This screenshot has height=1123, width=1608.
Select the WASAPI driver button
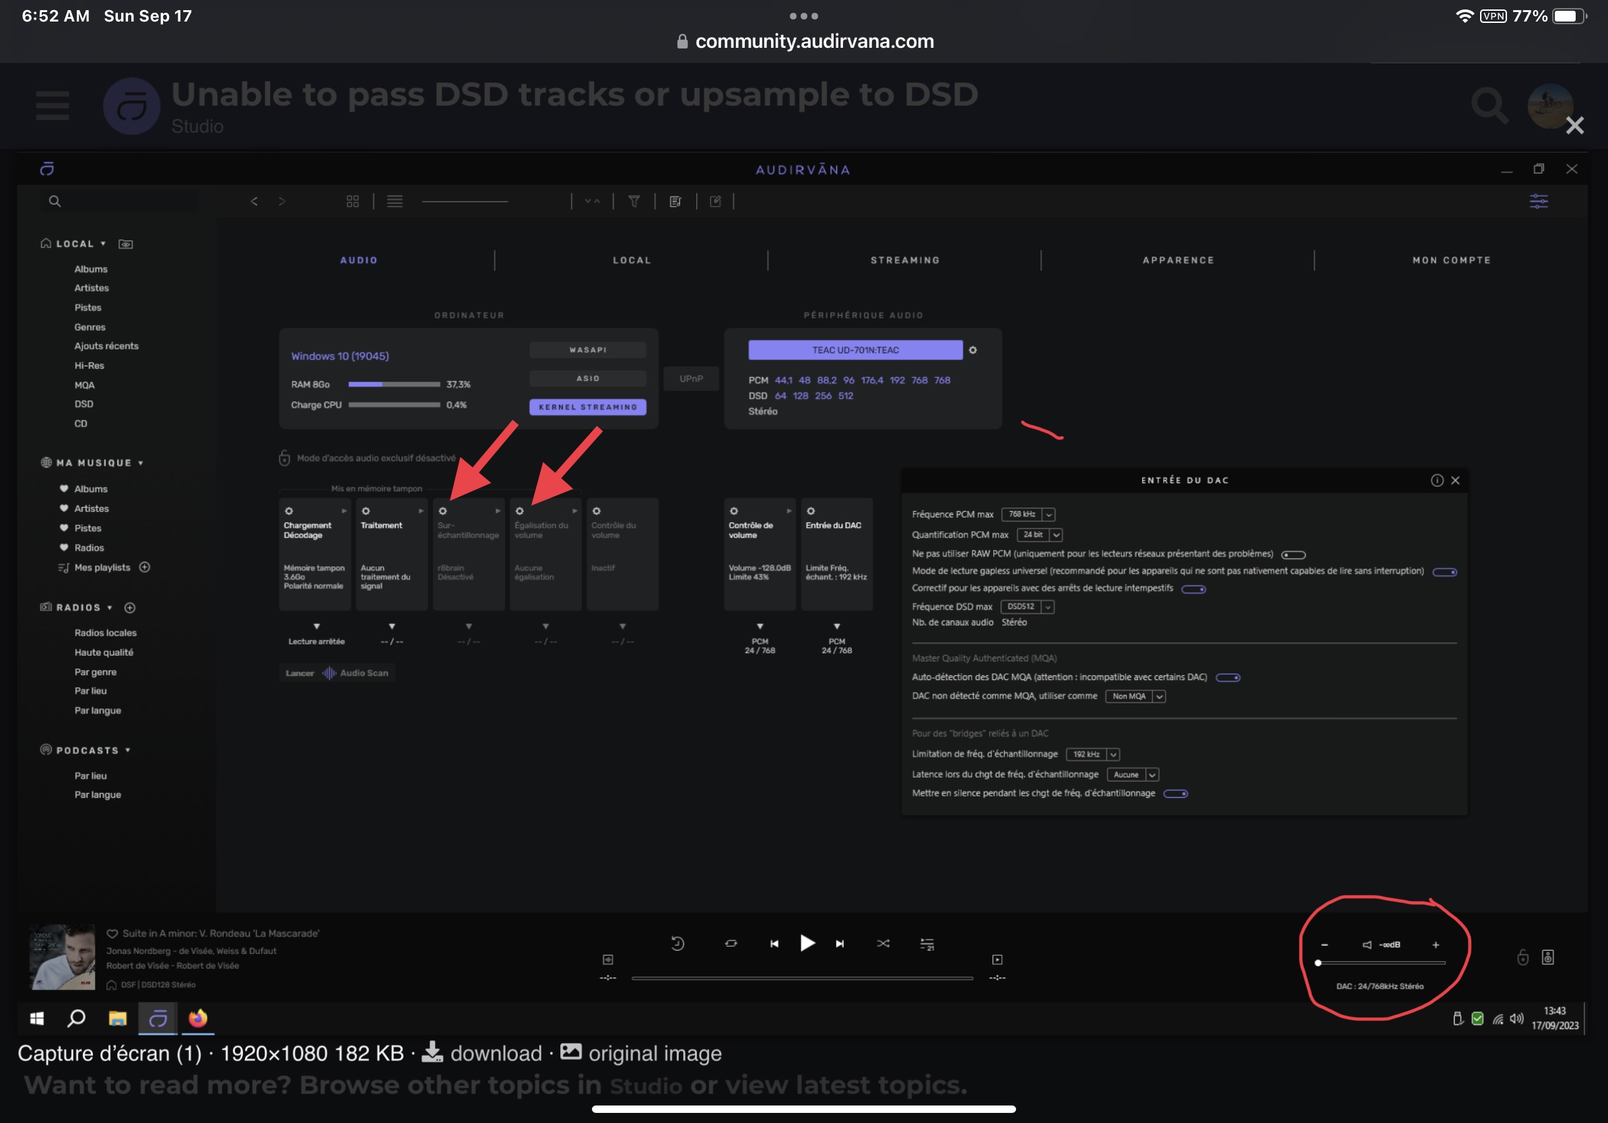tap(588, 350)
